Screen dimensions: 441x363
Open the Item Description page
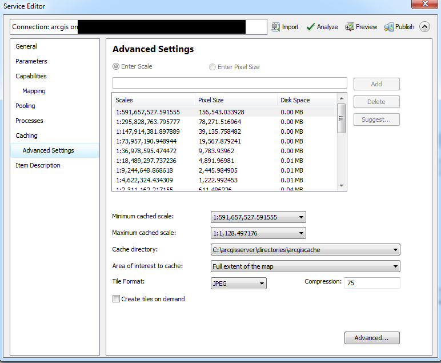[38, 165]
